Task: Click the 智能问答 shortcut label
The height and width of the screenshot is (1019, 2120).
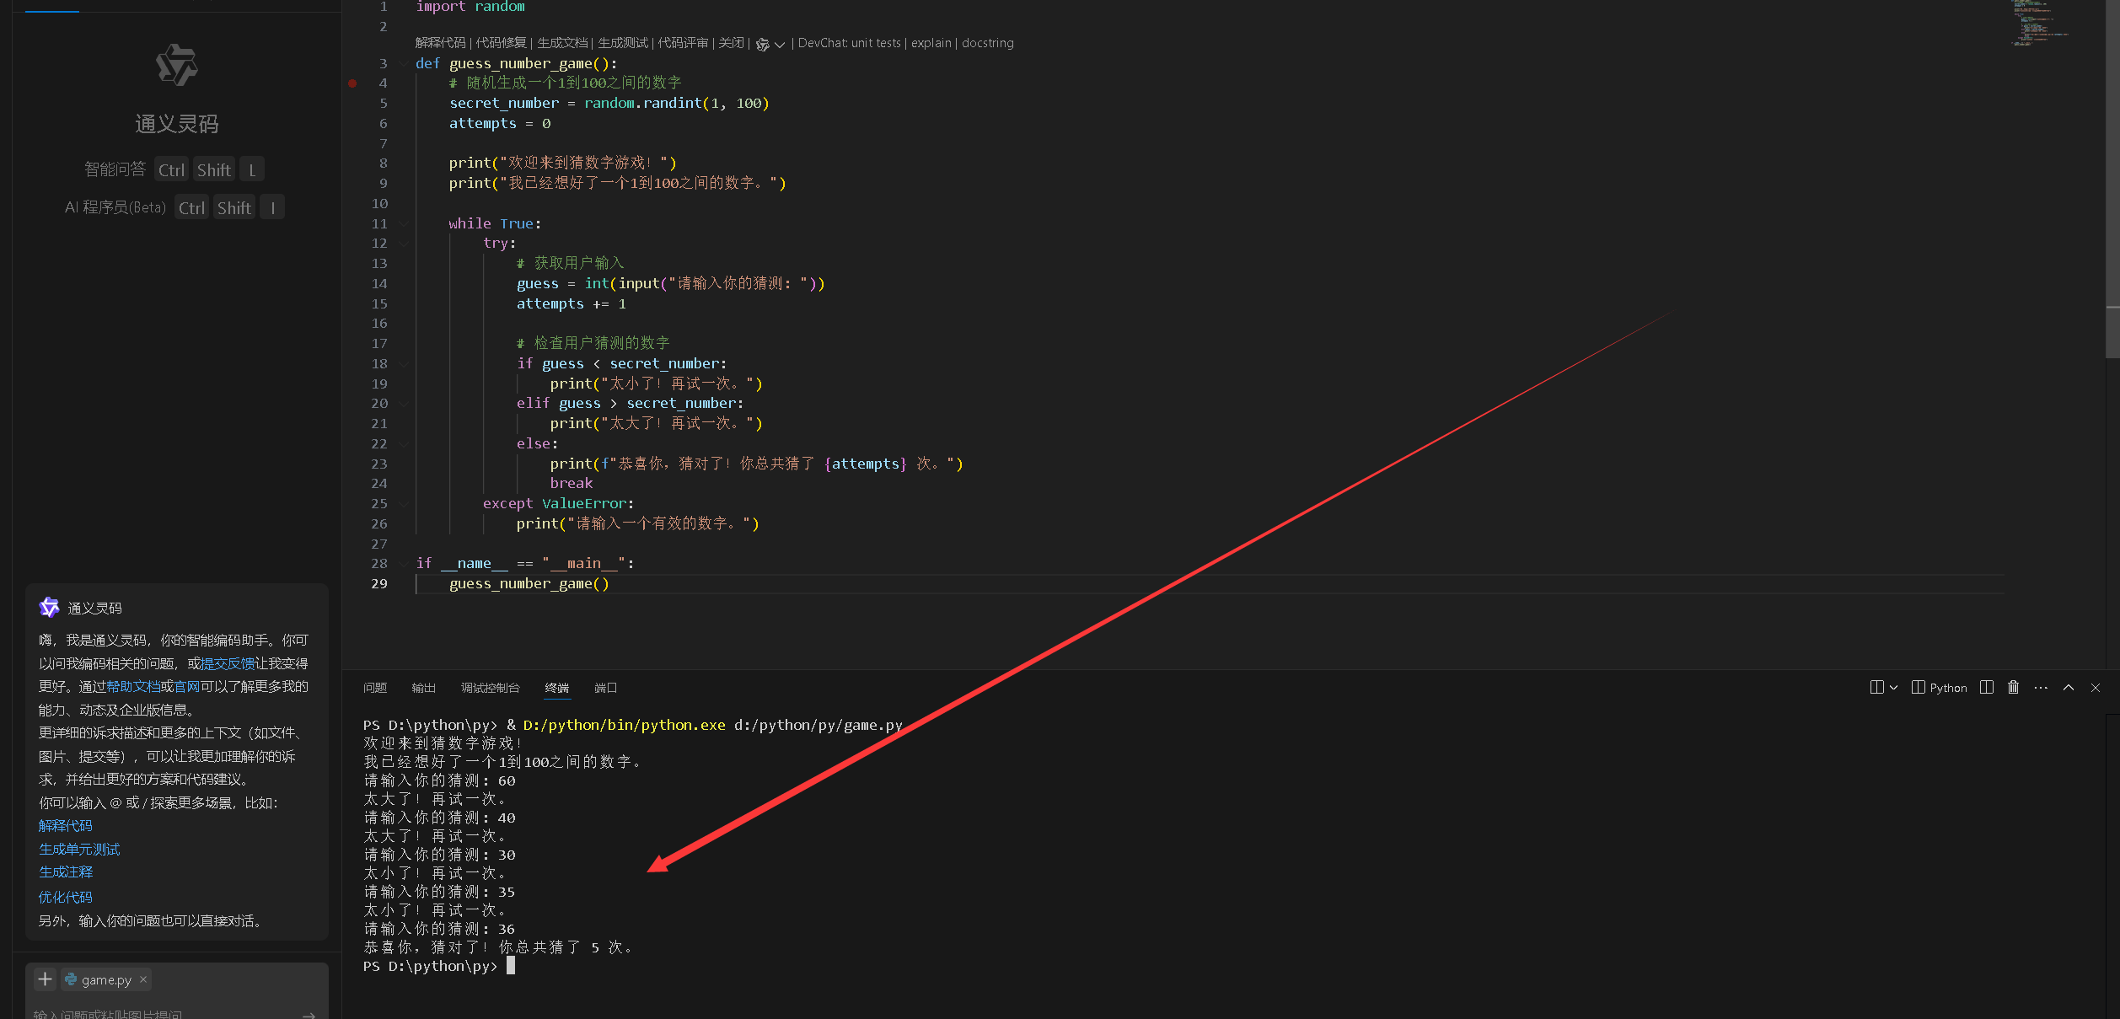Action: (115, 169)
